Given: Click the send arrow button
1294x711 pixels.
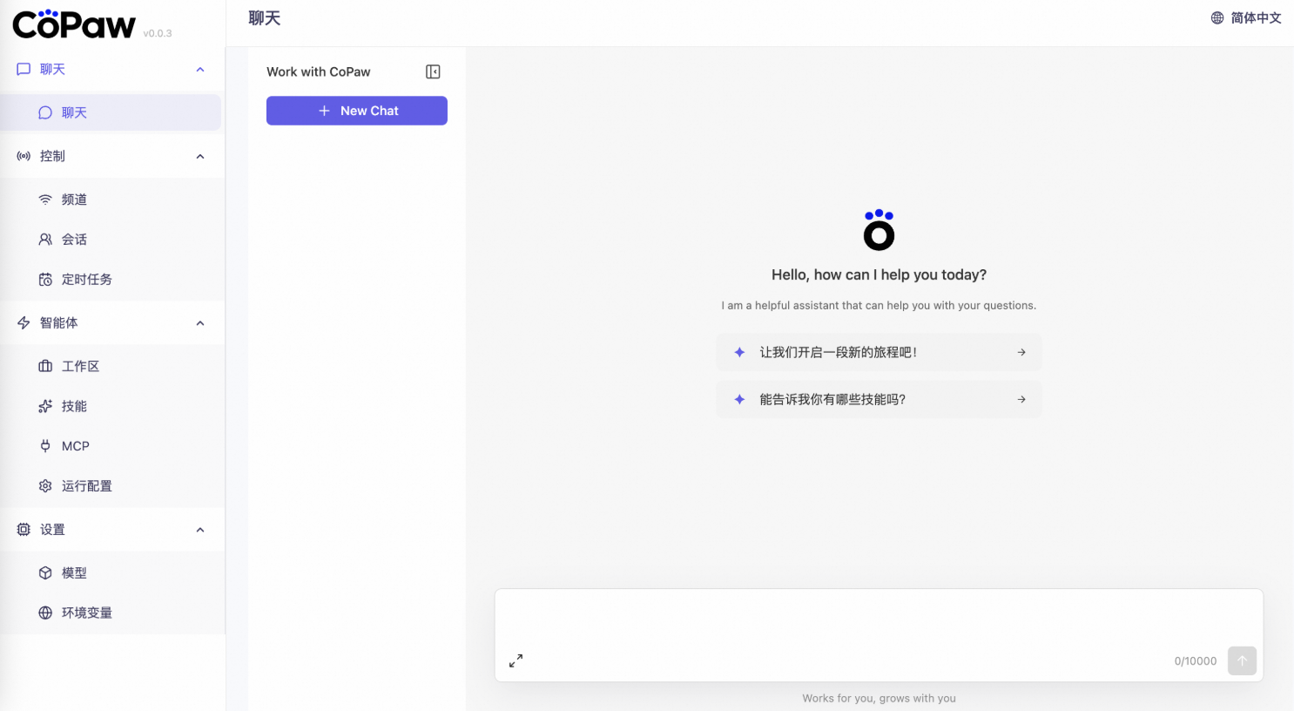Looking at the screenshot, I should tap(1242, 660).
